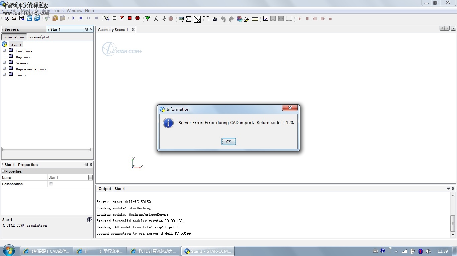Close the Geometry Scene 1 tab
This screenshot has height=256, width=457.
pos(133,30)
